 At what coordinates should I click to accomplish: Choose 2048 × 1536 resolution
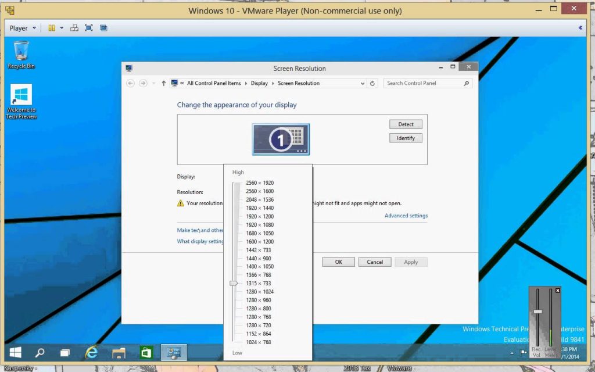pos(260,200)
